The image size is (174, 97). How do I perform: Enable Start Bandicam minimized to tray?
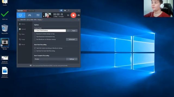(x=35, y=37)
